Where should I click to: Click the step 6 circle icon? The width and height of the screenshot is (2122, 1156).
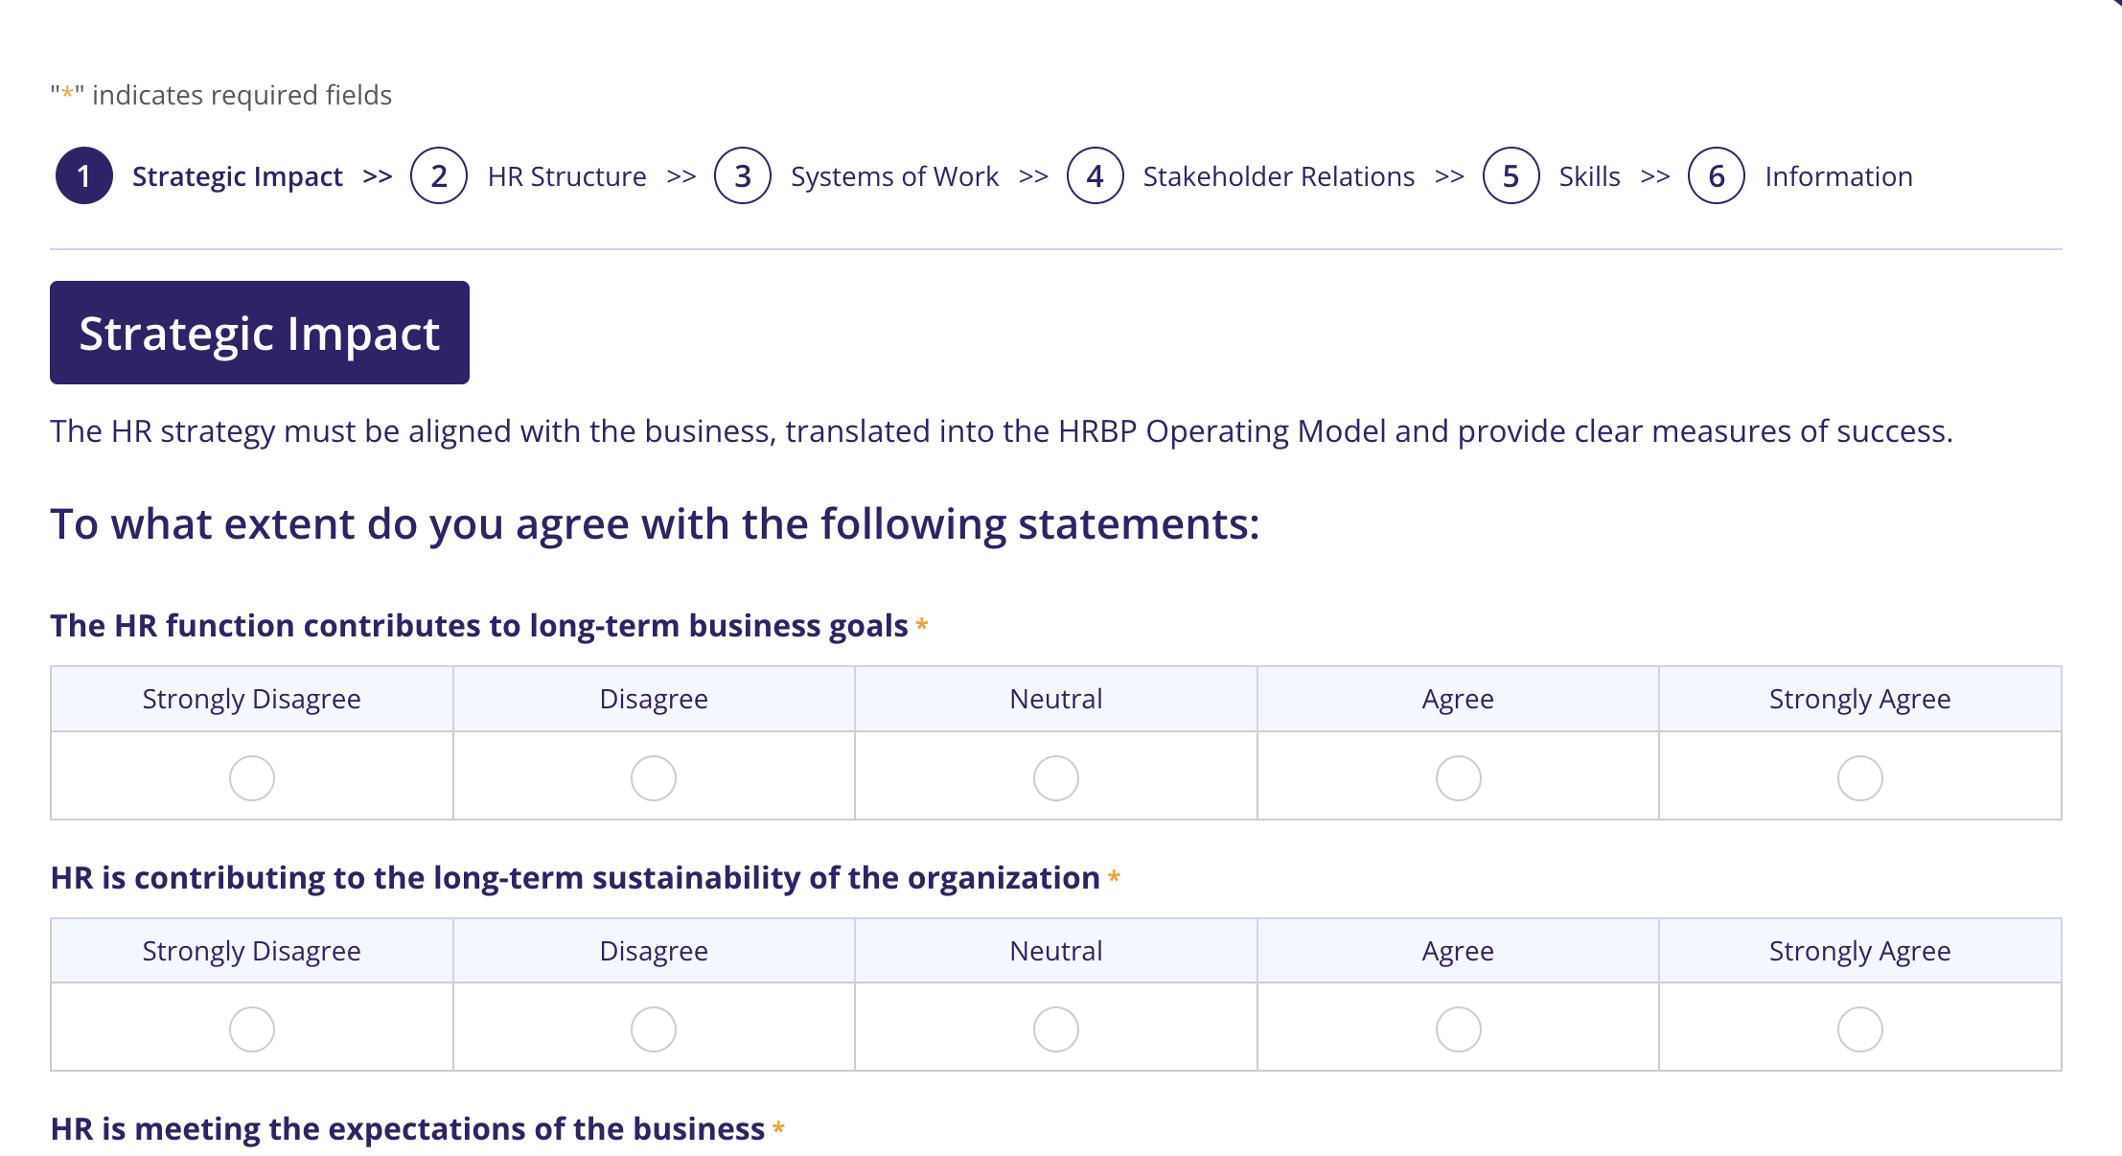1716,176
